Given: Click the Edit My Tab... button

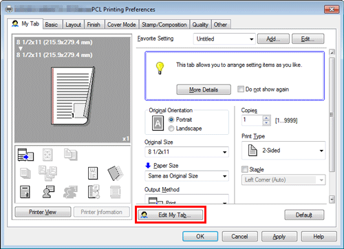Looking at the screenshot, I should [x=171, y=215].
